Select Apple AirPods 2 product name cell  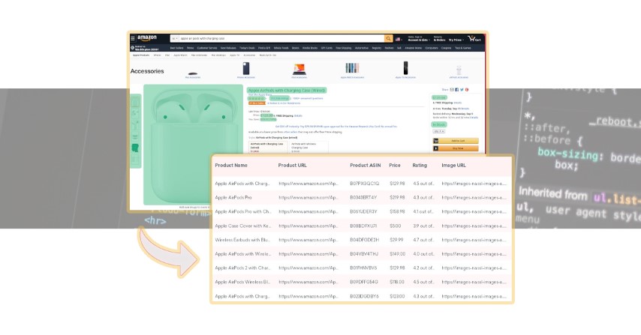coord(242,268)
